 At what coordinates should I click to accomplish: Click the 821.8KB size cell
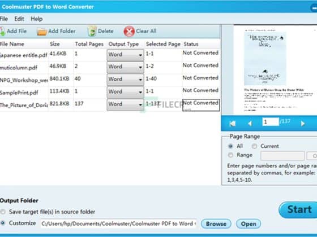[59, 104]
